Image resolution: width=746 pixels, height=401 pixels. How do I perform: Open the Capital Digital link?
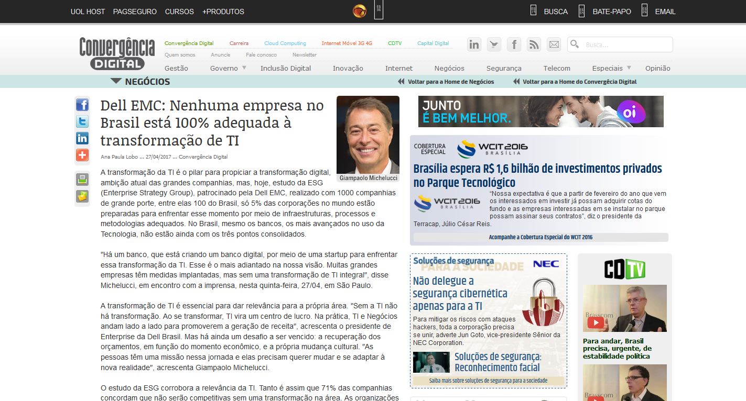(x=433, y=43)
